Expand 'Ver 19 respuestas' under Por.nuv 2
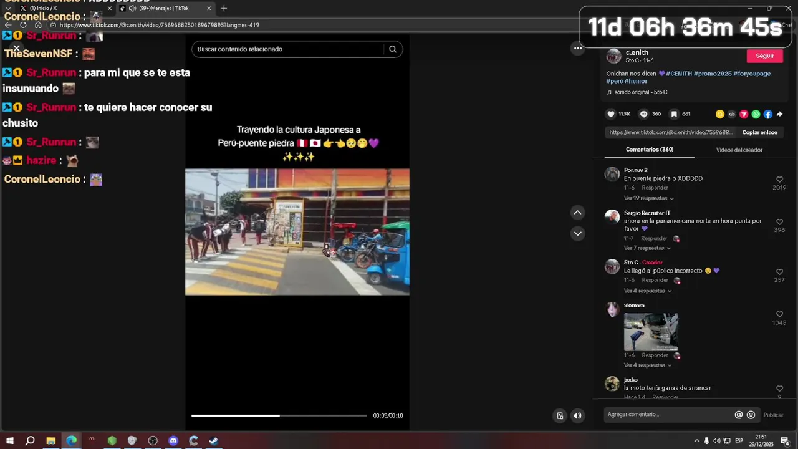This screenshot has height=449, width=798. pos(648,198)
